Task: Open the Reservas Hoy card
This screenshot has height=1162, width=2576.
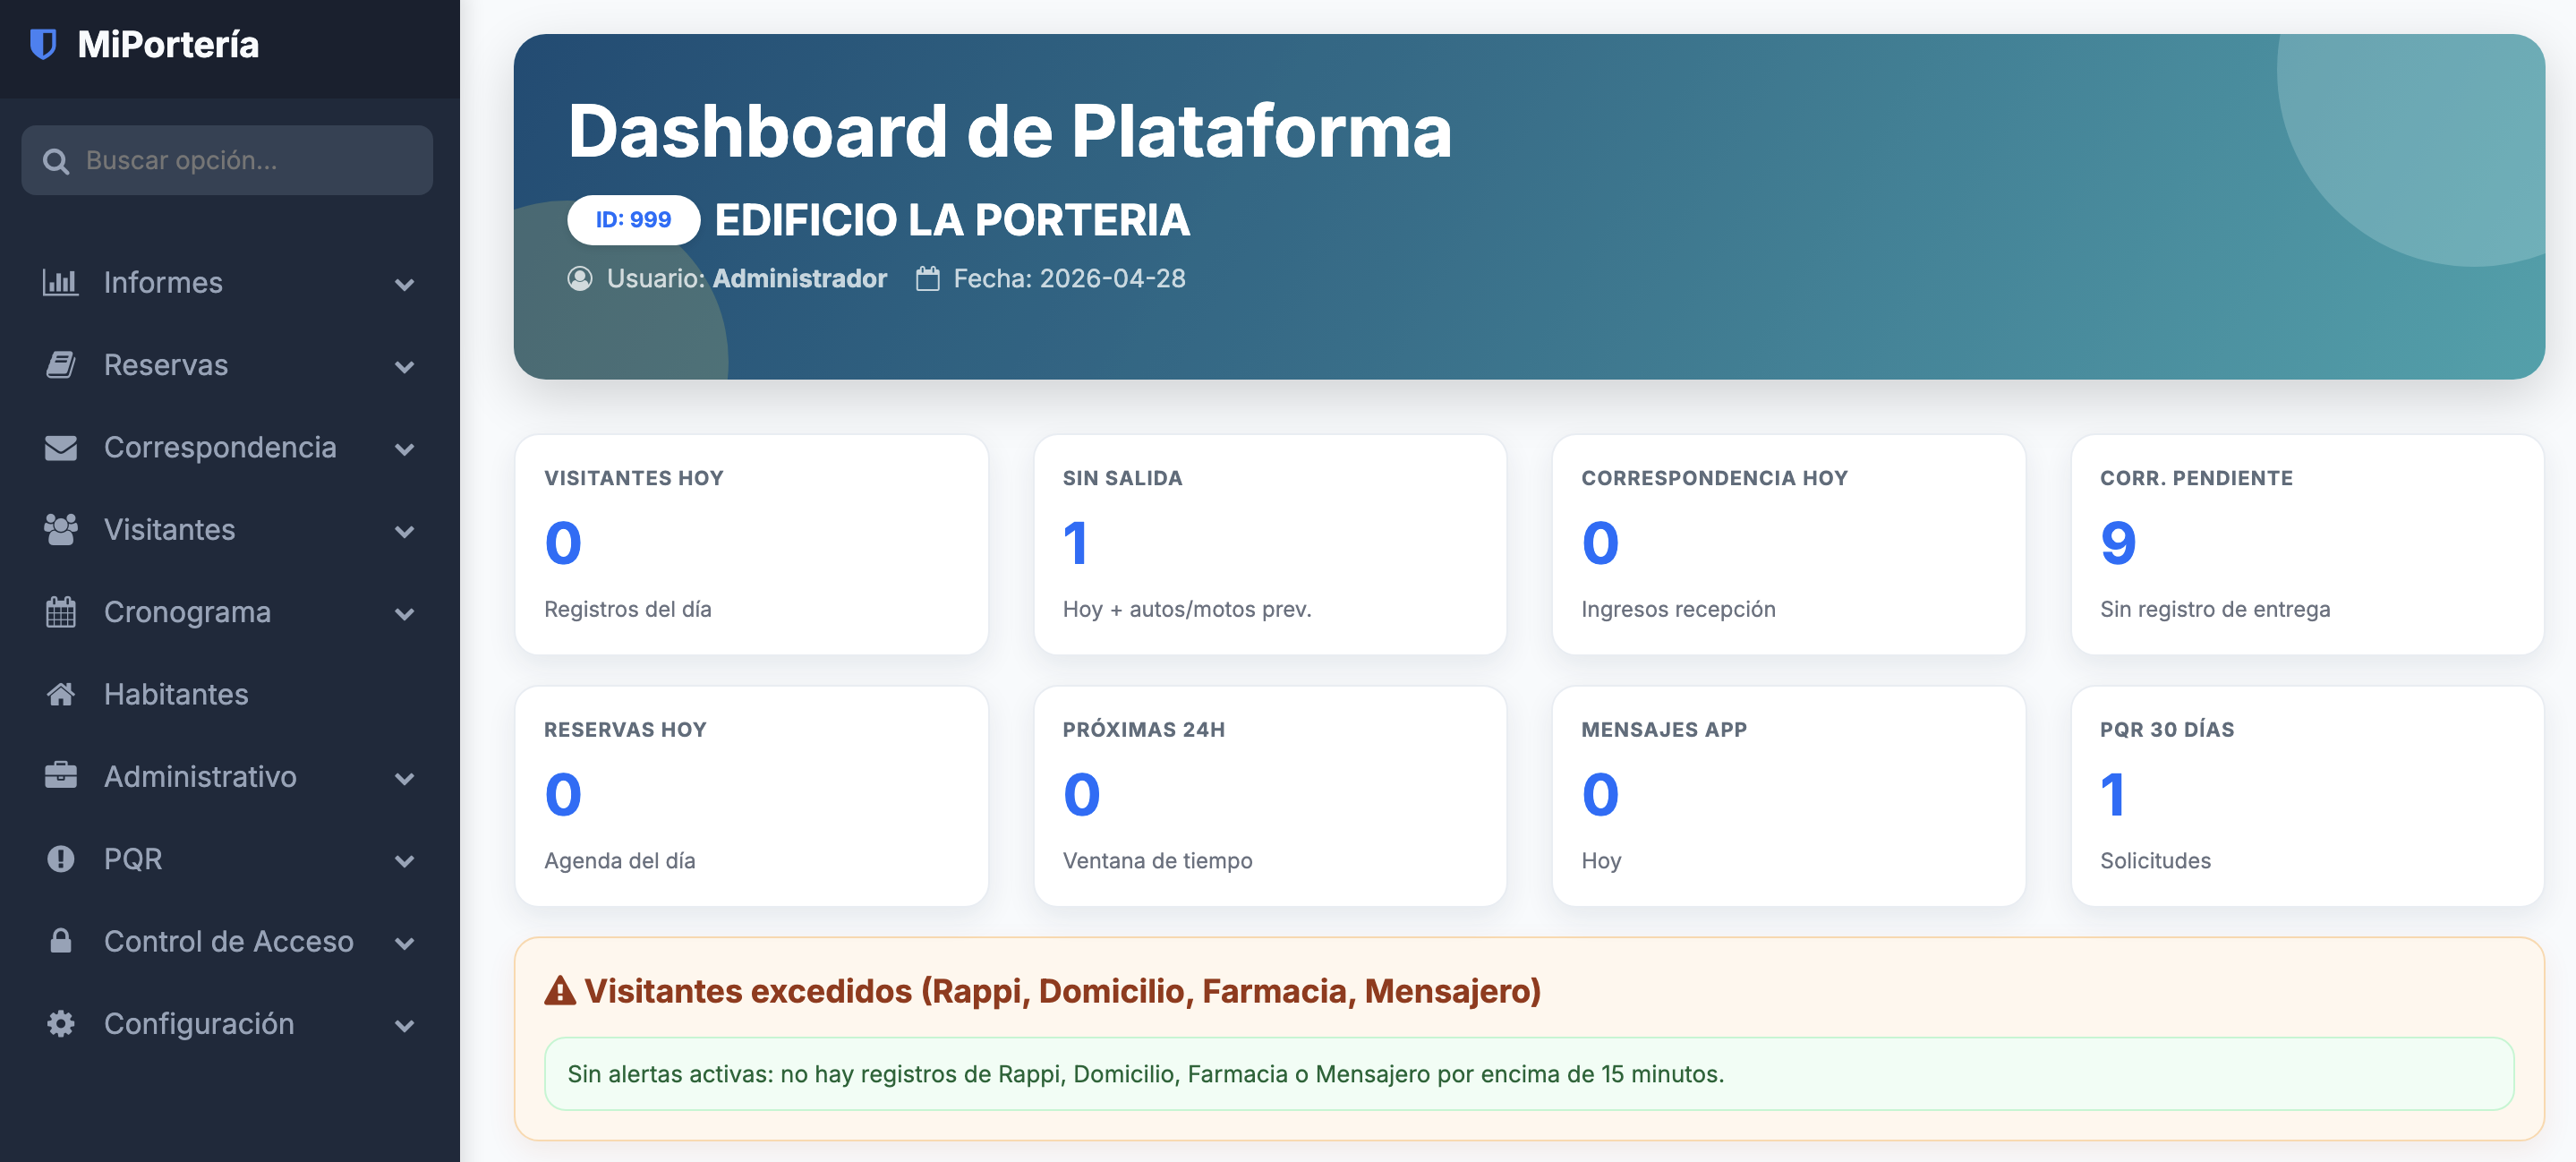Action: 751,796
